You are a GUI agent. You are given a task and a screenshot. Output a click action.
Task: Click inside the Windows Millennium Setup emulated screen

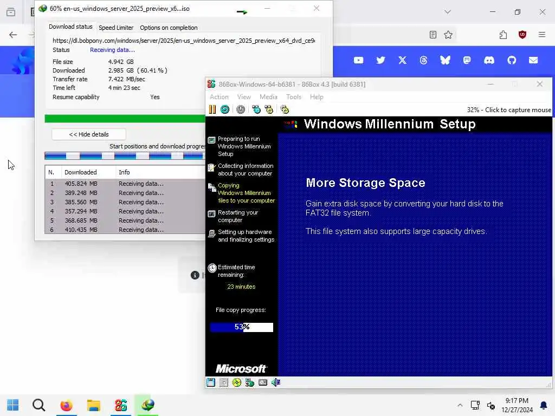[x=378, y=246]
